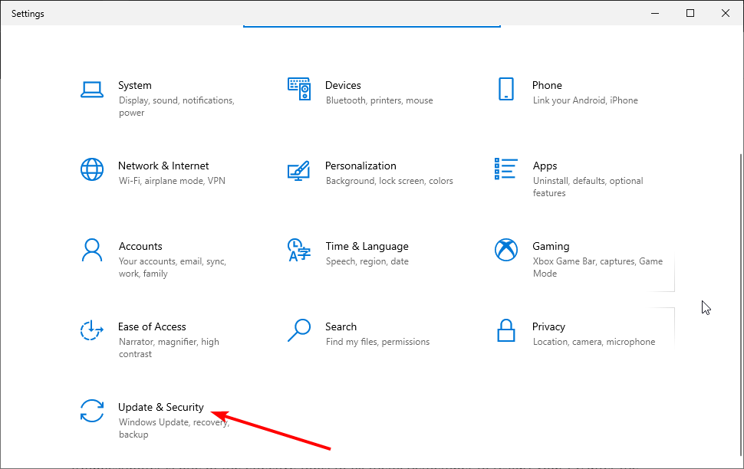Click the Devices keyboard and speaker icon
The image size is (744, 469).
[299, 89]
